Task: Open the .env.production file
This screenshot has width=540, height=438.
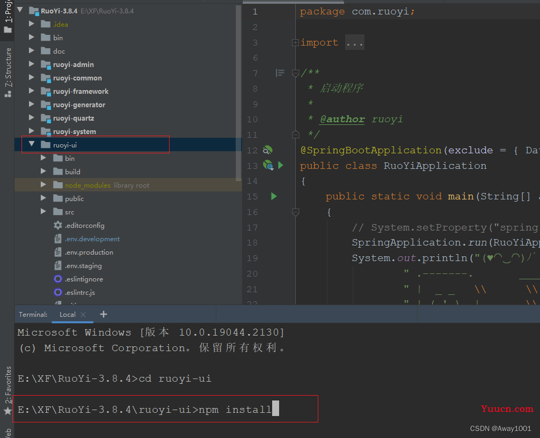Action: coord(89,252)
